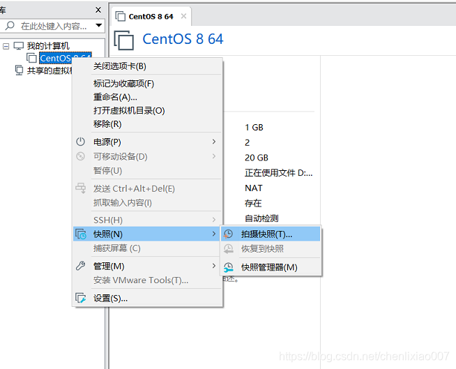The image size is (456, 369).
Task: Open 设置(S)... from context menu
Action: point(147,299)
